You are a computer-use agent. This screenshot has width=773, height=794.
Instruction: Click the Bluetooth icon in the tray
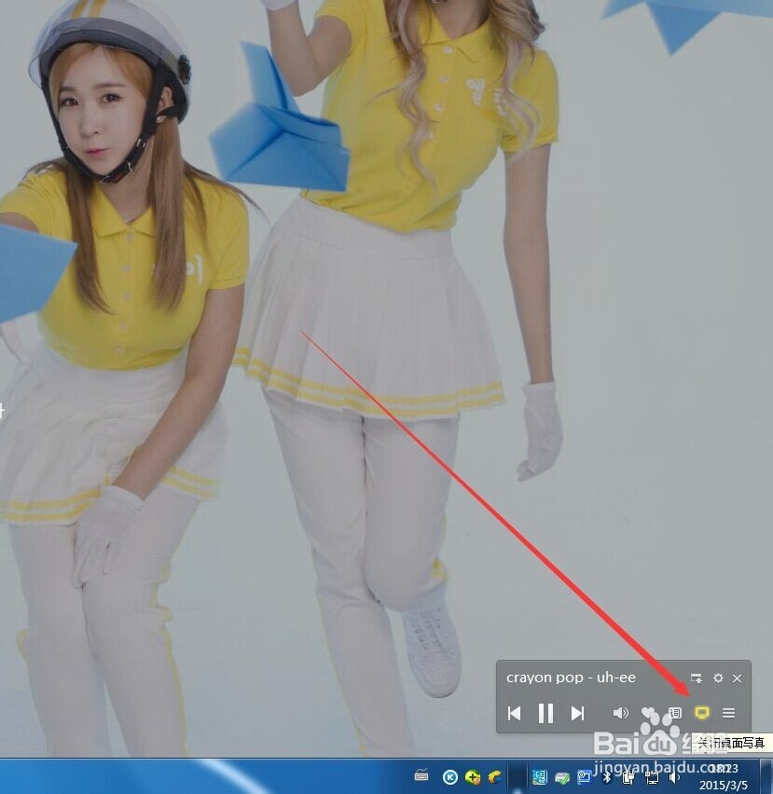[607, 778]
